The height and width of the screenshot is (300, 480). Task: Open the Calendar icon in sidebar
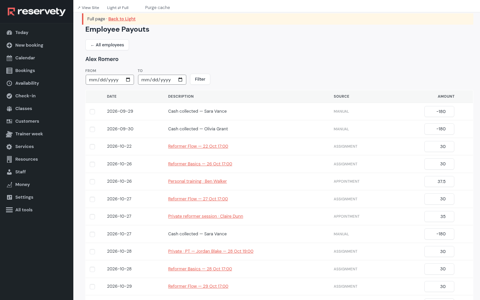point(9,58)
